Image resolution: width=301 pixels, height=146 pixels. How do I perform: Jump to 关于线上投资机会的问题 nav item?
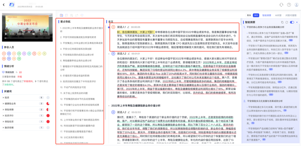pyautogui.click(x=74, y=93)
